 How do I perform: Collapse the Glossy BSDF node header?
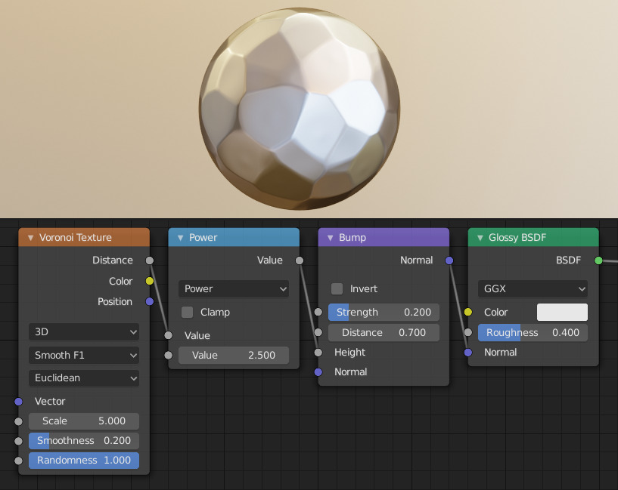point(478,236)
